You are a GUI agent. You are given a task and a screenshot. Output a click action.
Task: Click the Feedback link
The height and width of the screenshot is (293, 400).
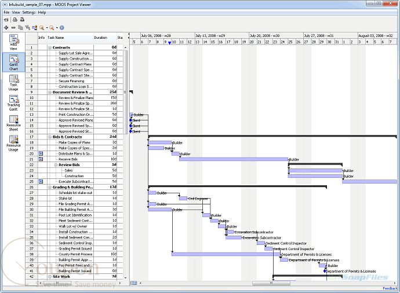[x=390, y=288]
